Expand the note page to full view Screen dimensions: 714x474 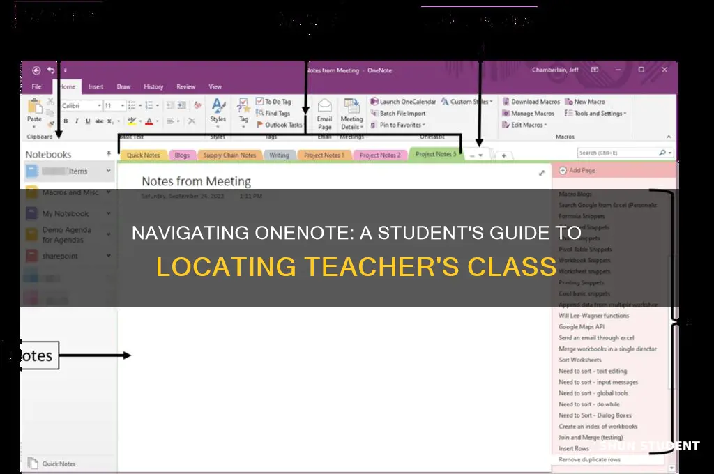(541, 173)
